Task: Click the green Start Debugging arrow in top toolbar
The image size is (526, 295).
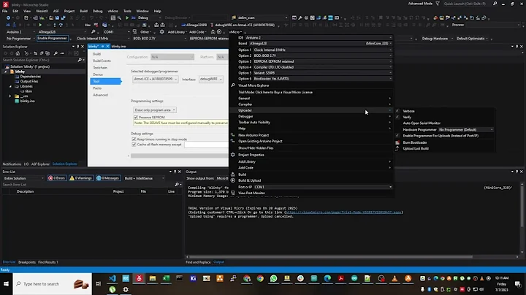Action: click(x=127, y=18)
